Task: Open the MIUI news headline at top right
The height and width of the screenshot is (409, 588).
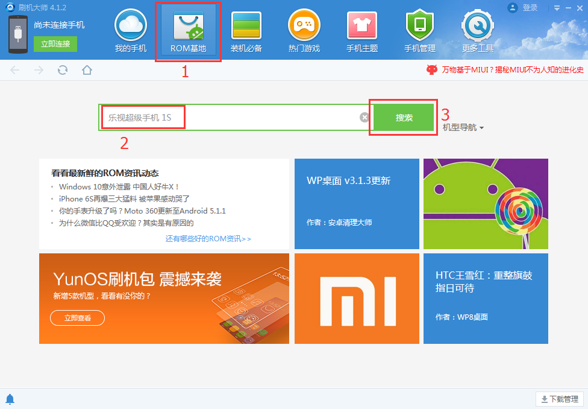Action: click(x=512, y=69)
